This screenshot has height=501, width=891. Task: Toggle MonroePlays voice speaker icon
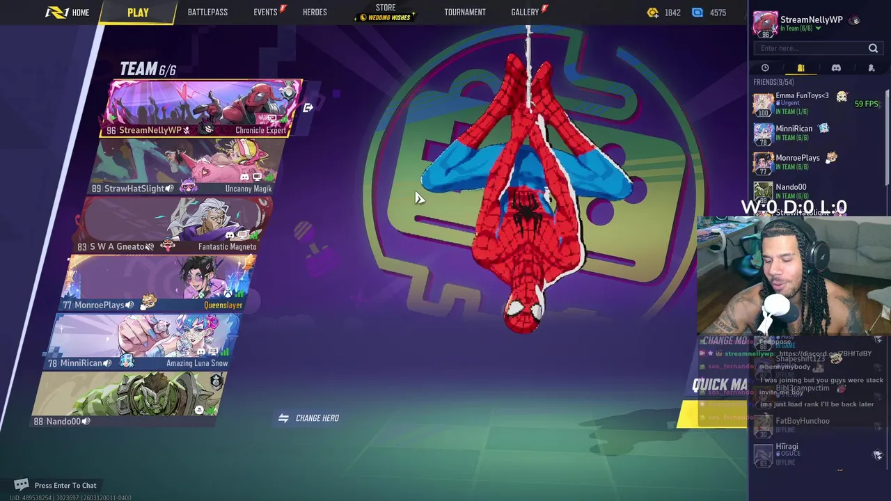coord(129,305)
